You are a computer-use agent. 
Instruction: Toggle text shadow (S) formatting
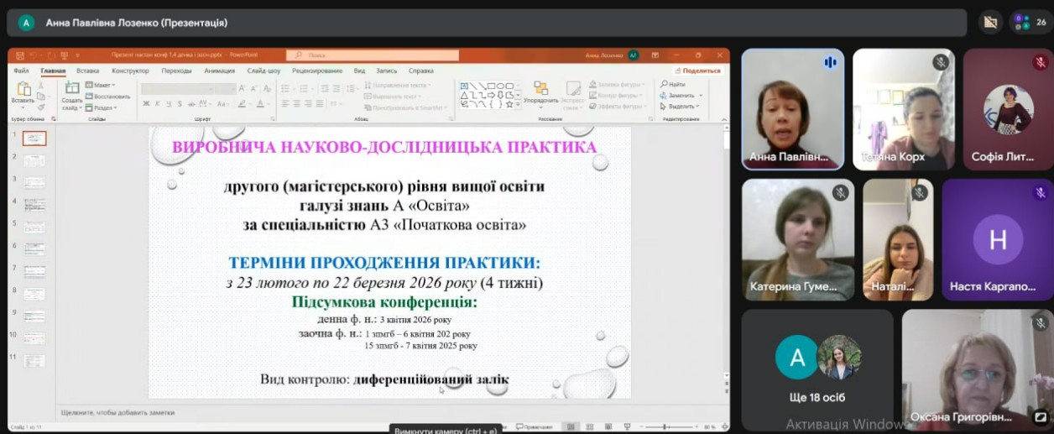click(180, 103)
